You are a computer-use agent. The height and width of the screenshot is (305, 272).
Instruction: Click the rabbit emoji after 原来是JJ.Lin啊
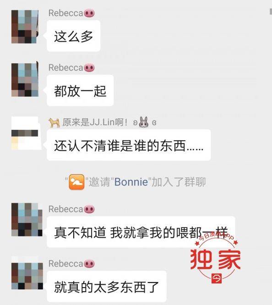click(x=144, y=122)
